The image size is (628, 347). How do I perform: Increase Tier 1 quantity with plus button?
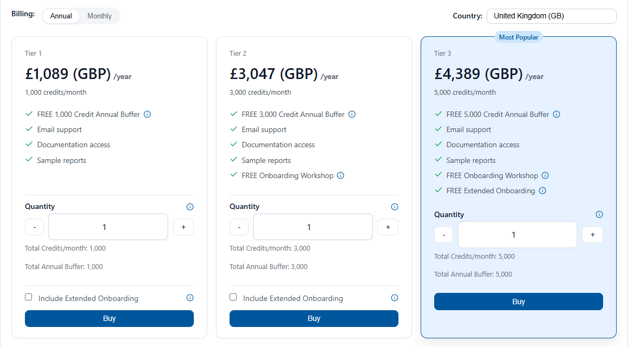click(184, 227)
